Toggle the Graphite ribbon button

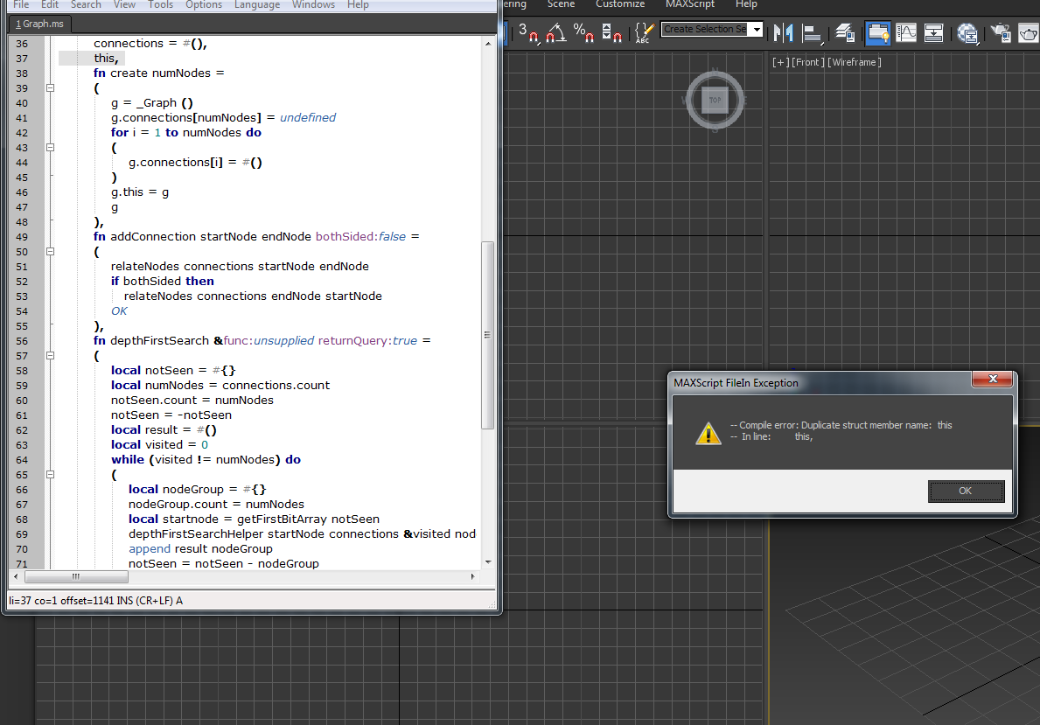click(x=878, y=31)
